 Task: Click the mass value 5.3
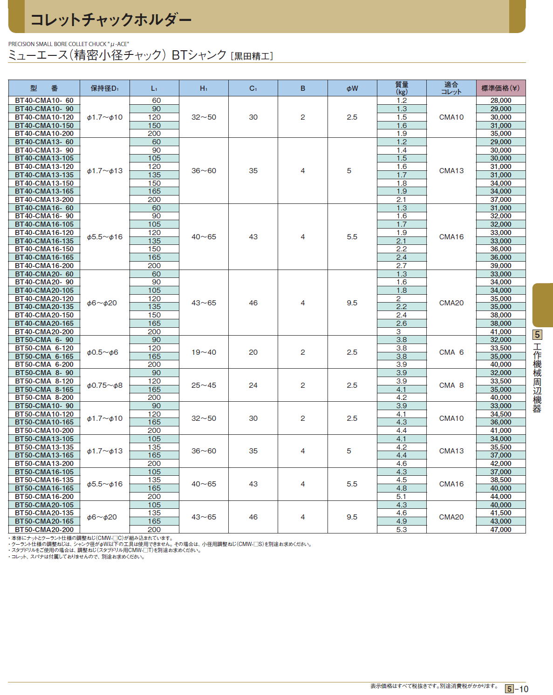pos(402,530)
